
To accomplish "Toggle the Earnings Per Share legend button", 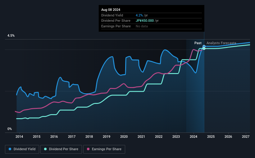I will [104, 149].
